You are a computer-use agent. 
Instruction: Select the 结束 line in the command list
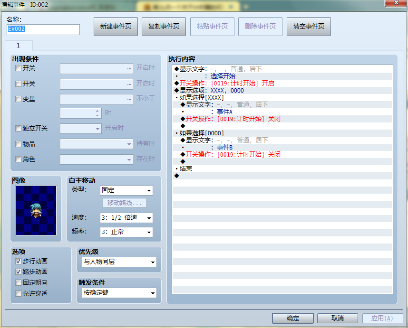282,169
